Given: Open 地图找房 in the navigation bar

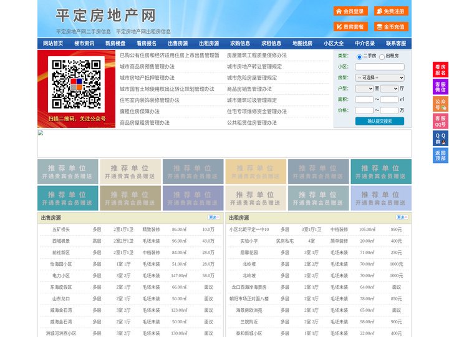Looking at the screenshot, I should click(302, 44).
